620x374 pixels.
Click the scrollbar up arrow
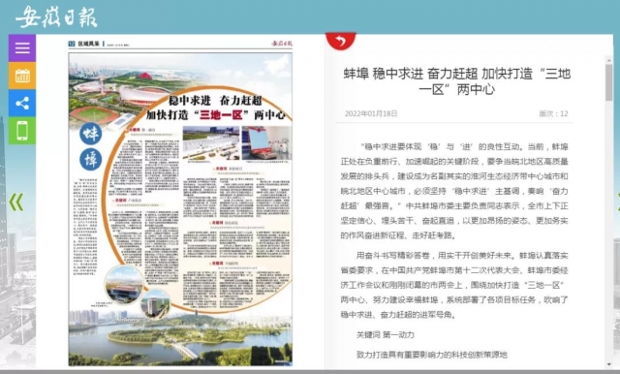tap(609, 60)
